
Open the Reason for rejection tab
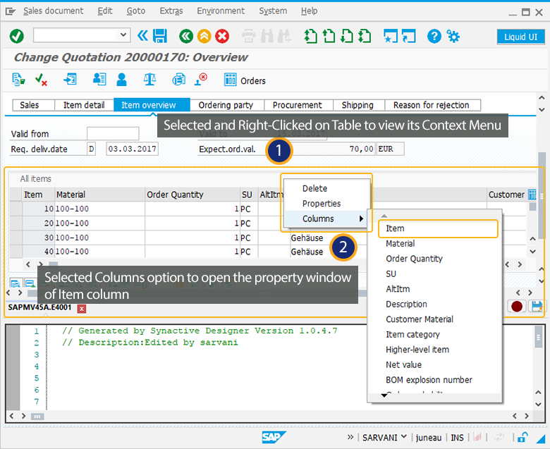[x=432, y=105]
